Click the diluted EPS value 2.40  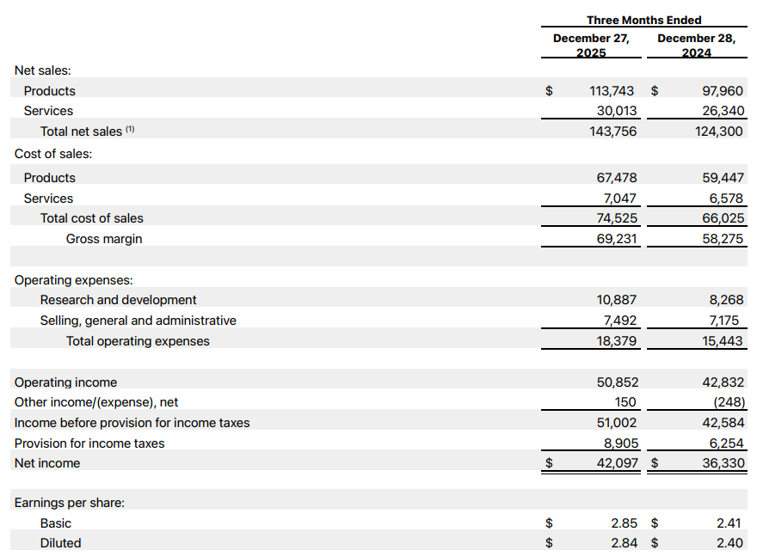point(729,543)
